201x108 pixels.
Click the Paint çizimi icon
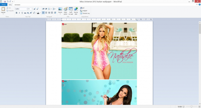coord(65,9)
